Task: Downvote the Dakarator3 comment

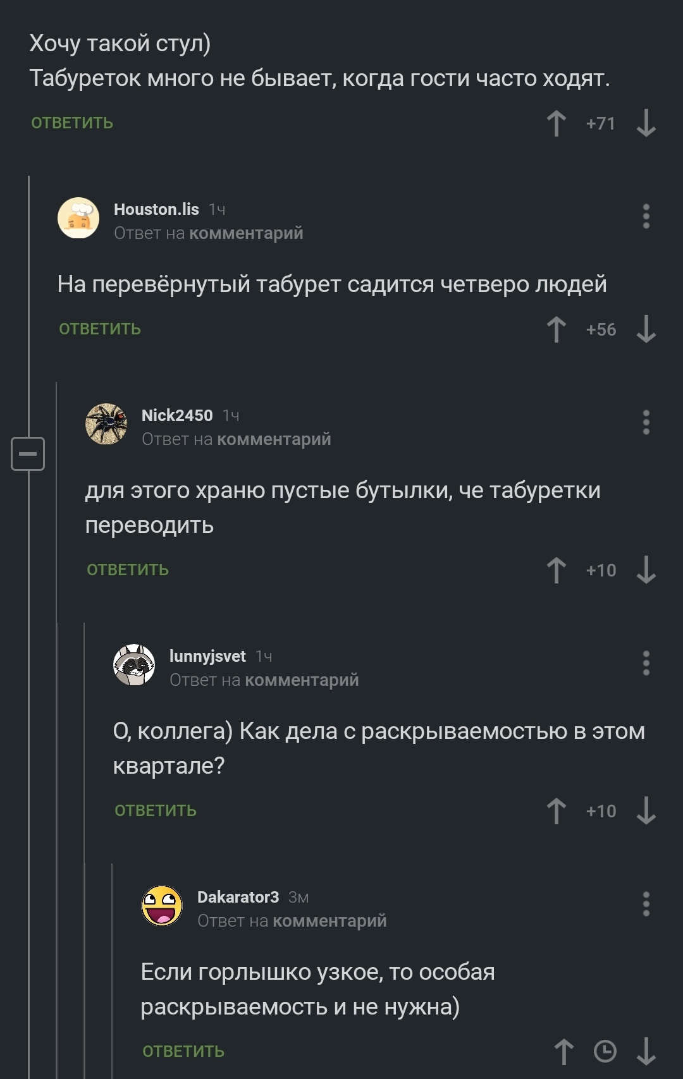Action: click(646, 1052)
